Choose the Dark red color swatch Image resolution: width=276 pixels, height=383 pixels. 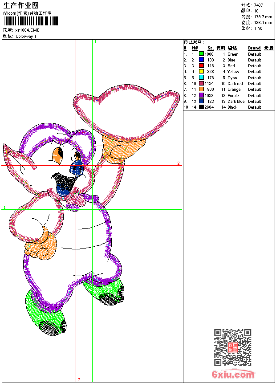(x=201, y=83)
